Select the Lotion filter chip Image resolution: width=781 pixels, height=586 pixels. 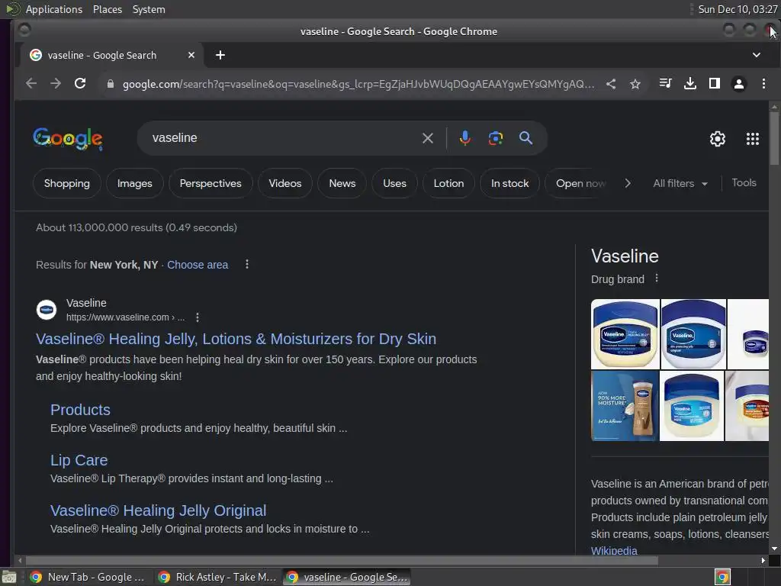[x=448, y=183]
